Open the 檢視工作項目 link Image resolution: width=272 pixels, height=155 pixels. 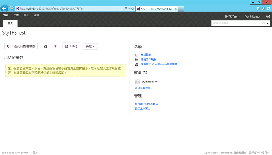click(x=149, y=59)
